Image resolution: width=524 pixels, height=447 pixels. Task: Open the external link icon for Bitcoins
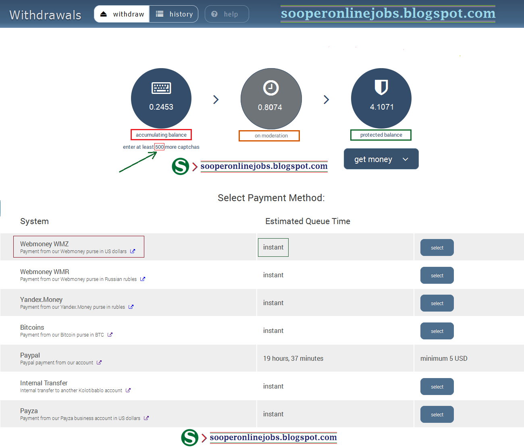tap(110, 335)
